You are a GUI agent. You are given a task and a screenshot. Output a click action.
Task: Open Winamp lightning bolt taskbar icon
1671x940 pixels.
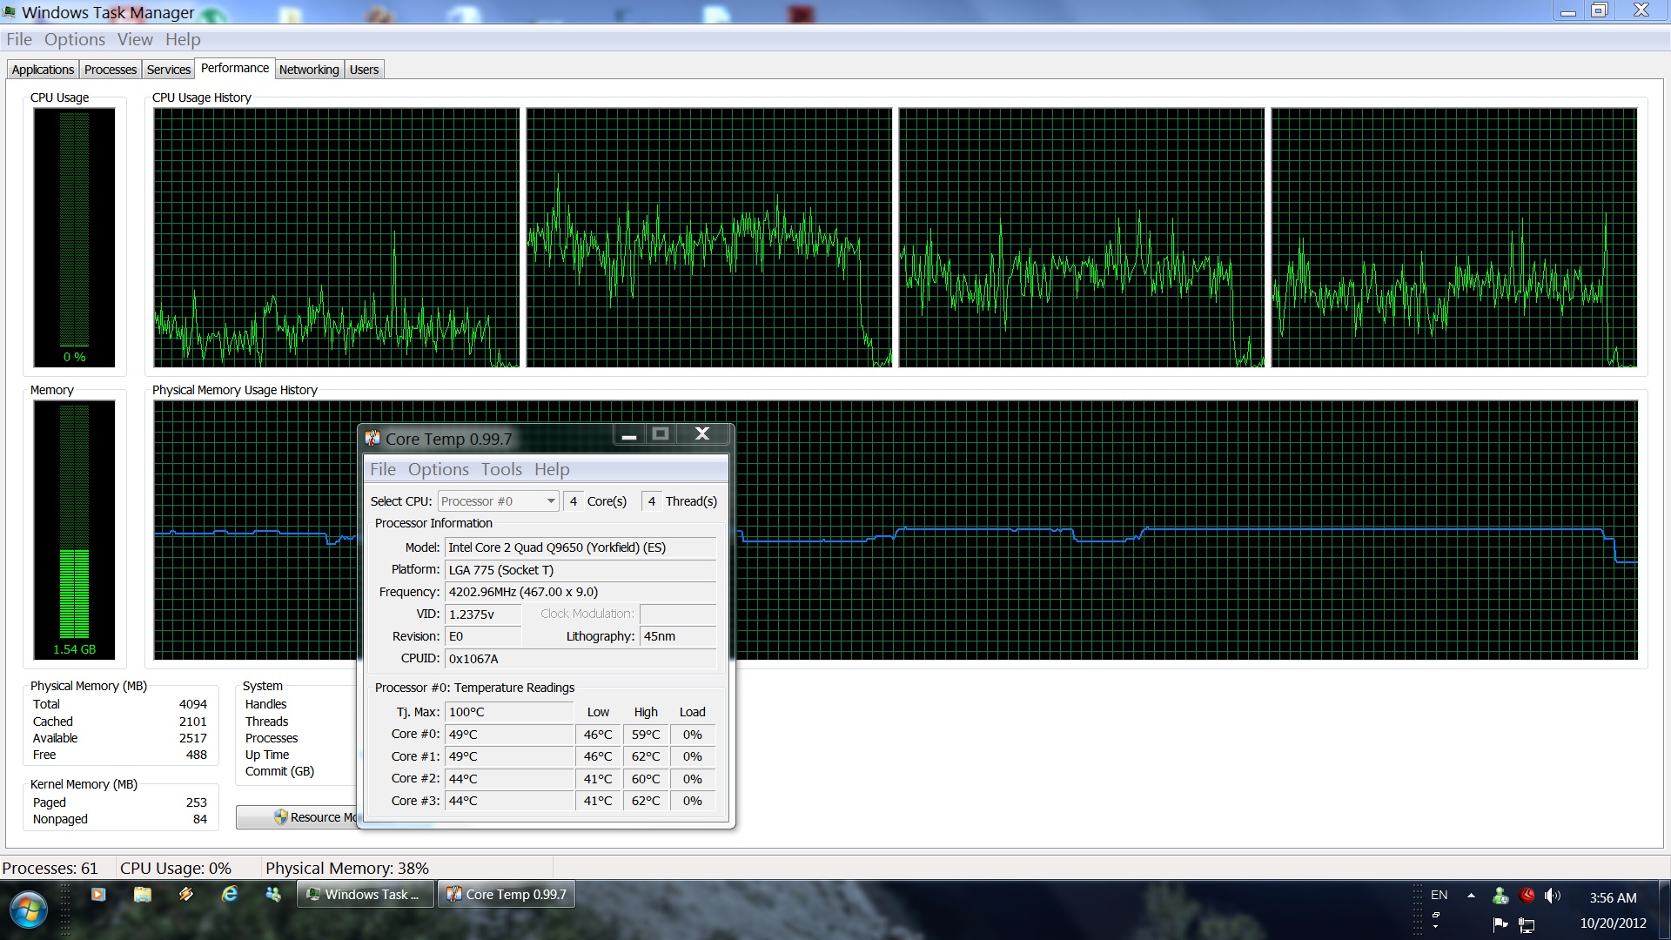186,894
